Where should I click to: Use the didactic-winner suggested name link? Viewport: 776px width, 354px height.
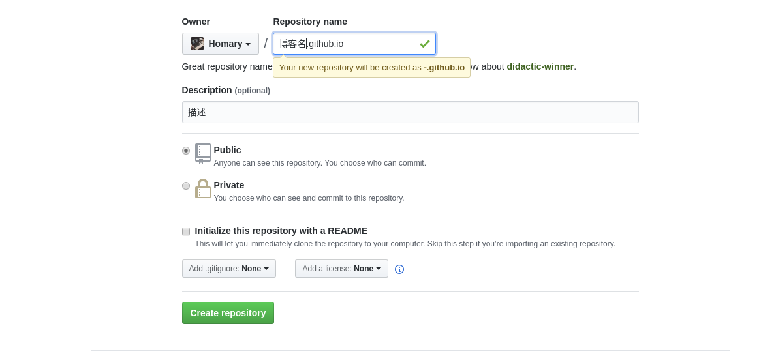pyautogui.click(x=540, y=66)
